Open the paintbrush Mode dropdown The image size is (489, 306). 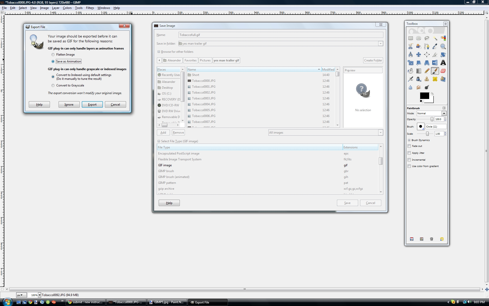click(444, 113)
